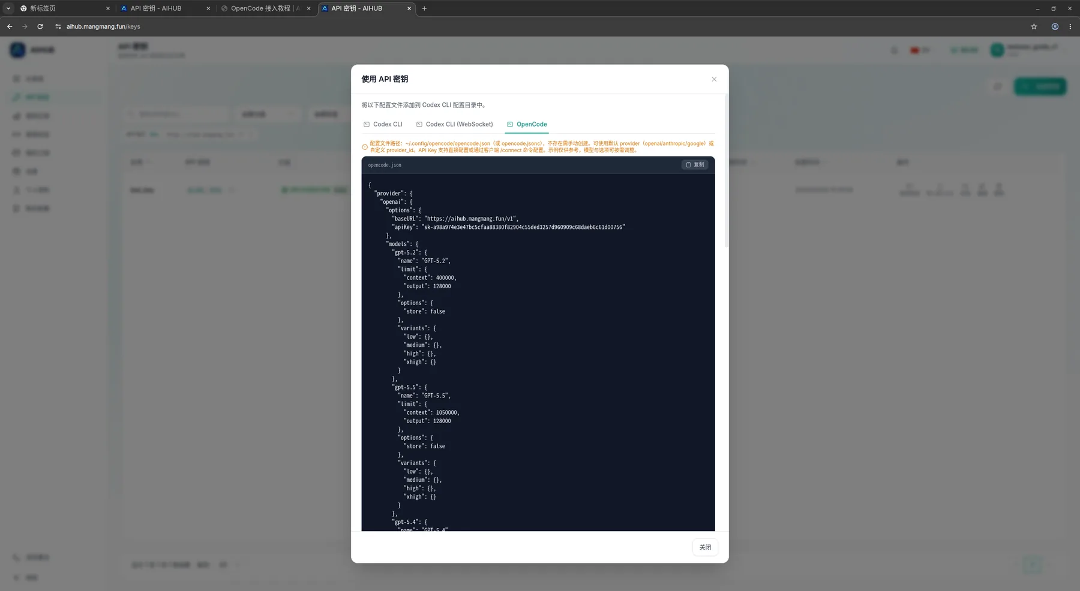Click the "context": 400000 line
Image resolution: width=1080 pixels, height=591 pixels.
point(430,278)
